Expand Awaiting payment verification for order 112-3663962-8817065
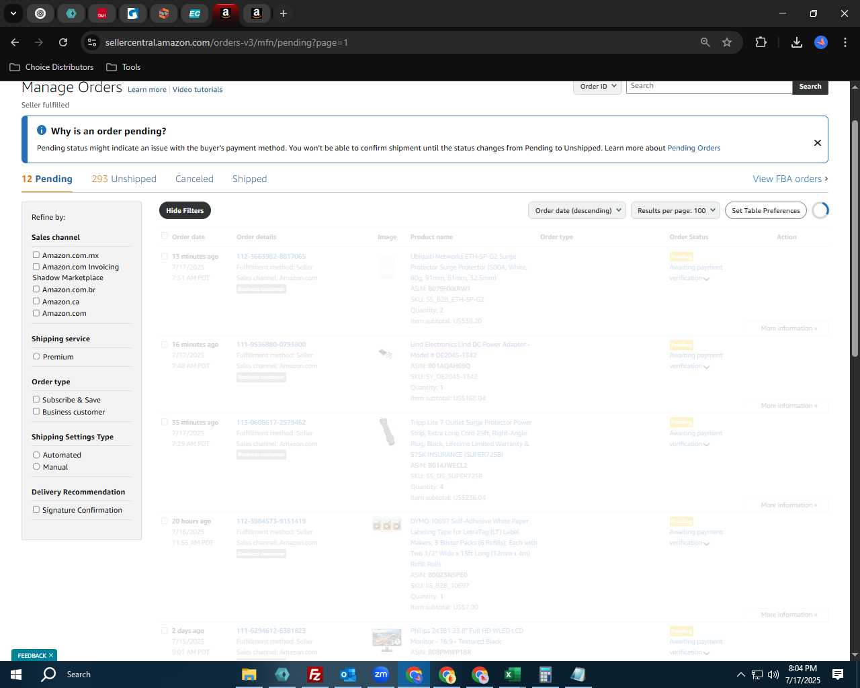The height and width of the screenshot is (688, 860). pyautogui.click(x=696, y=273)
